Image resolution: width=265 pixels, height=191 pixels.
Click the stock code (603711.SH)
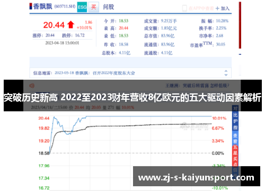(x=65, y=6)
